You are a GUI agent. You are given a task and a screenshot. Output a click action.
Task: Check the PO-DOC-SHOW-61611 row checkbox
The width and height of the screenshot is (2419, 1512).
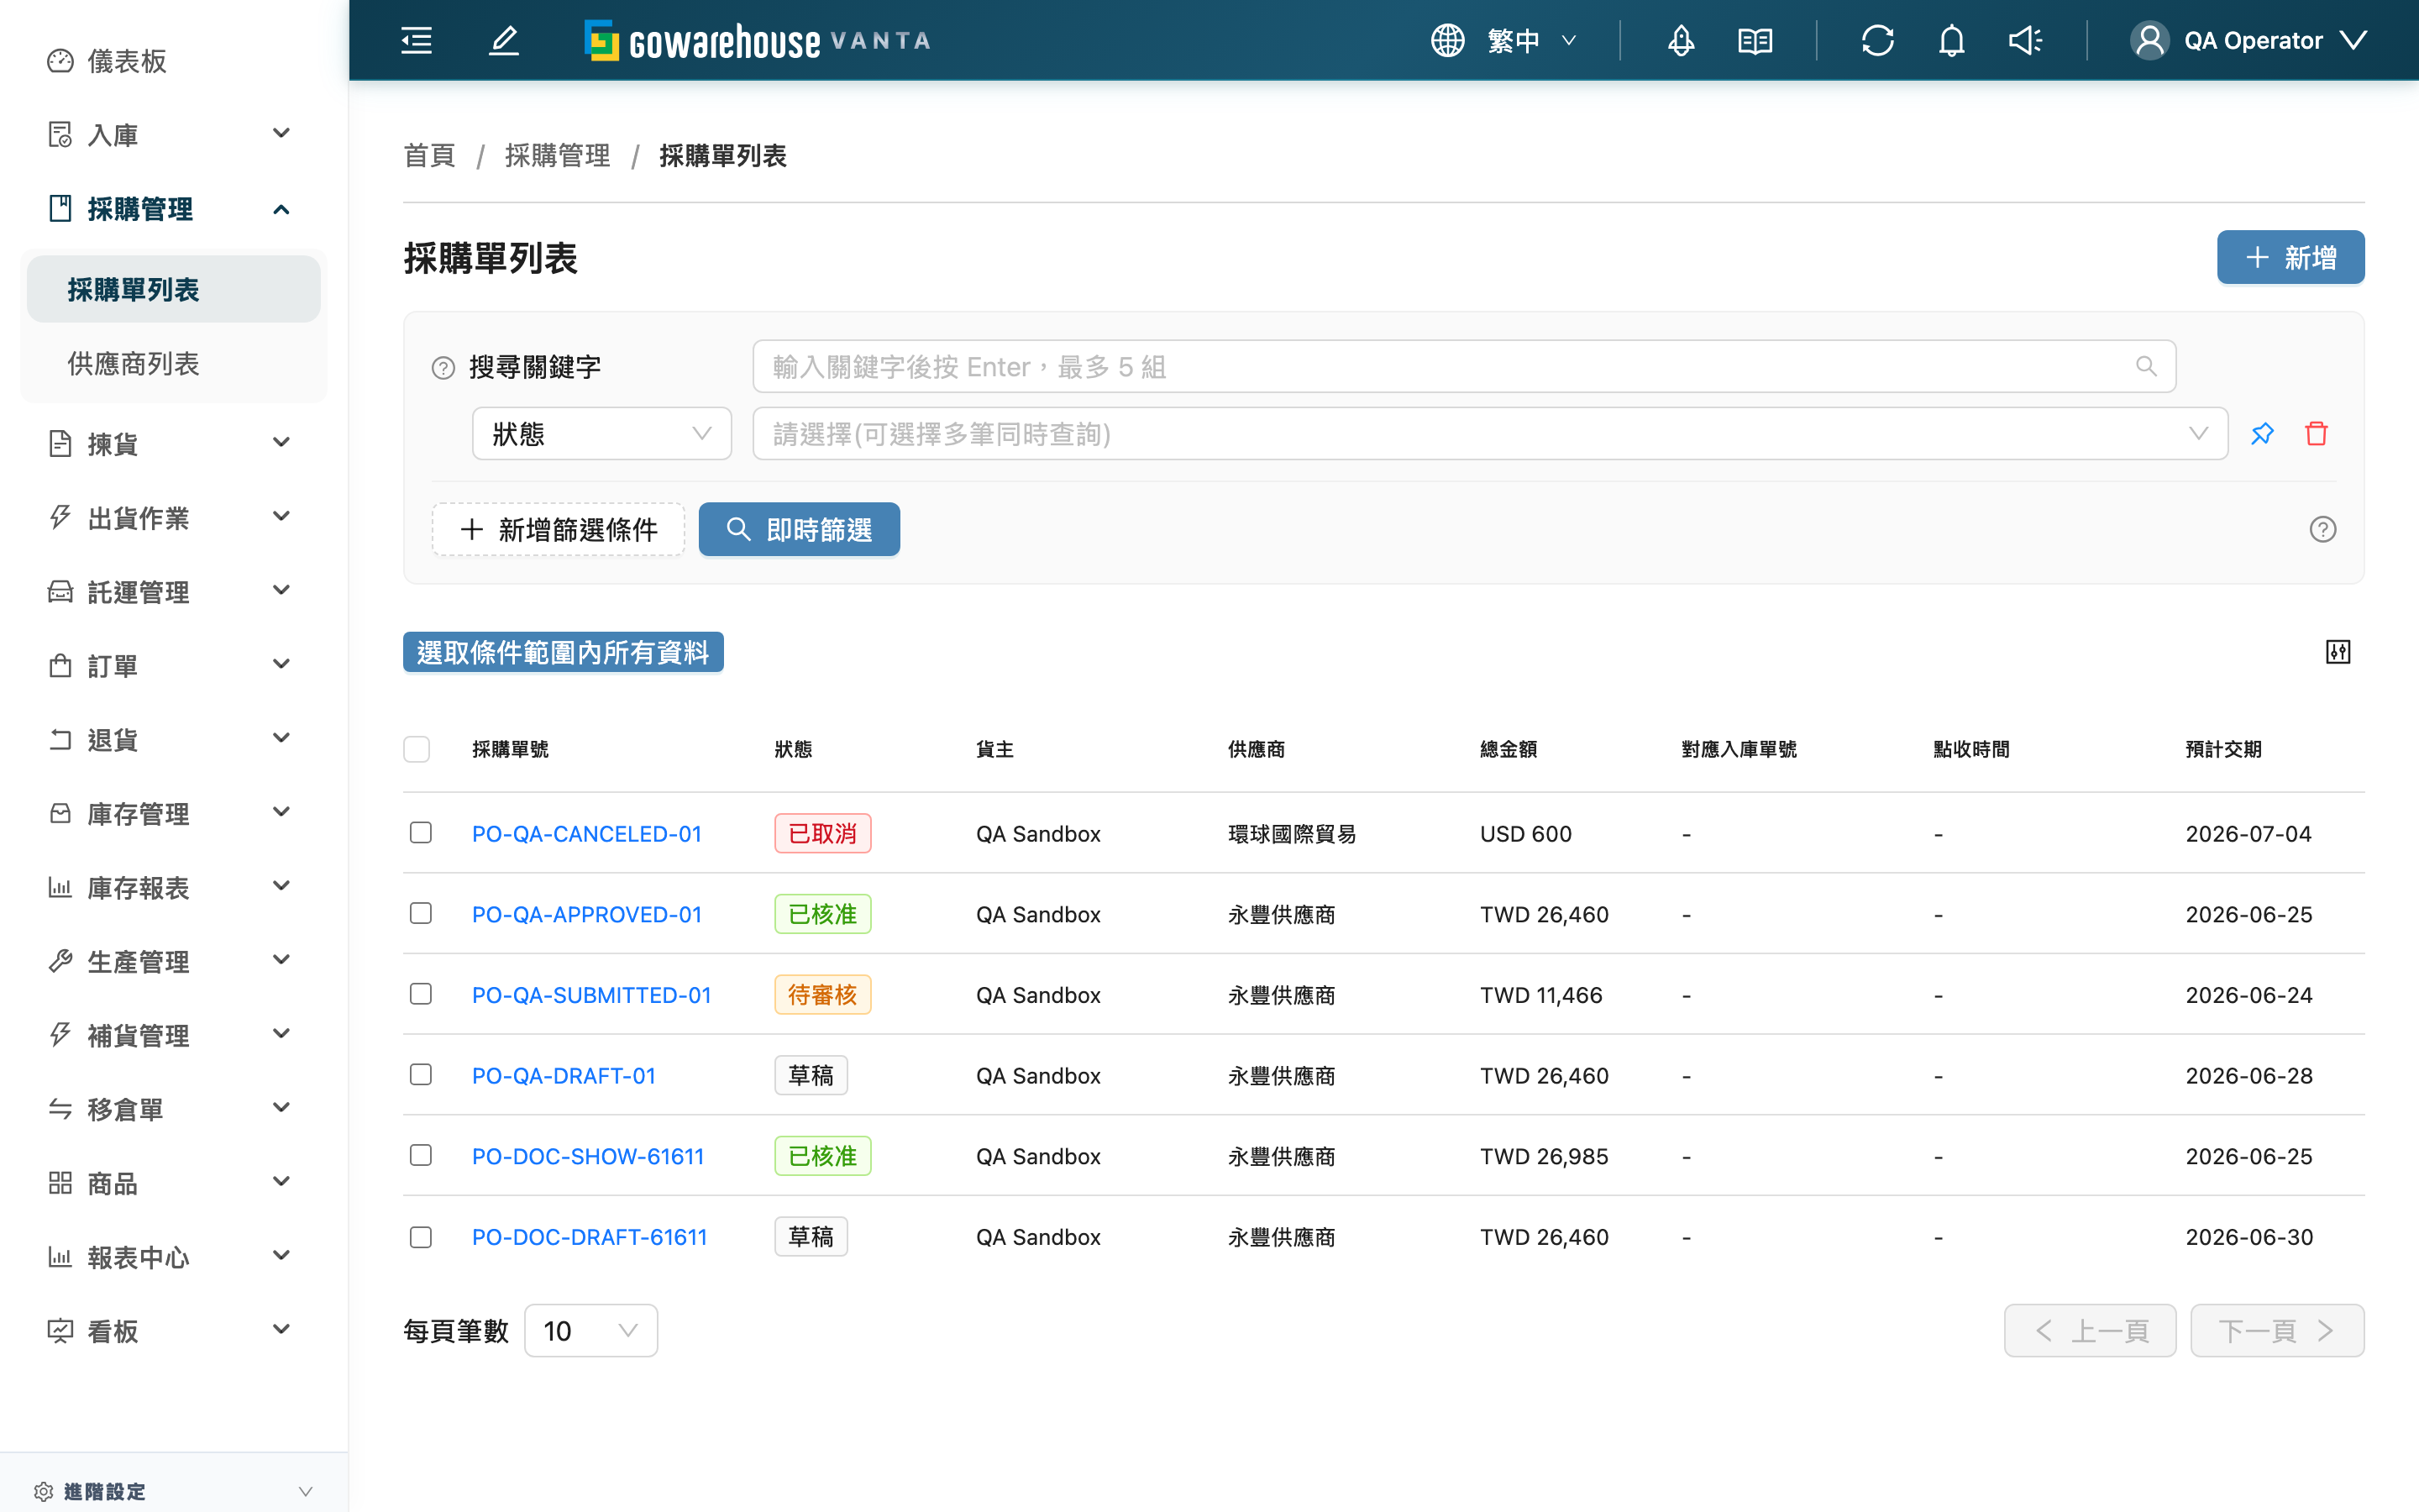(421, 1155)
